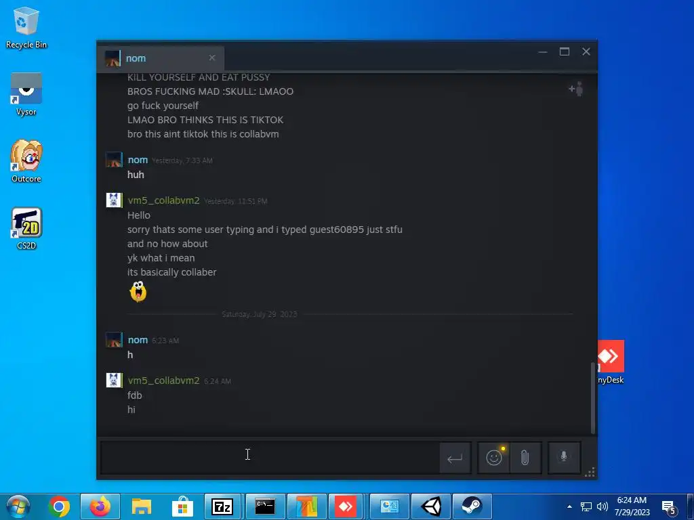Select the Vysor desktop shortcut
Screen dimensions: 694x520
(x=26, y=94)
